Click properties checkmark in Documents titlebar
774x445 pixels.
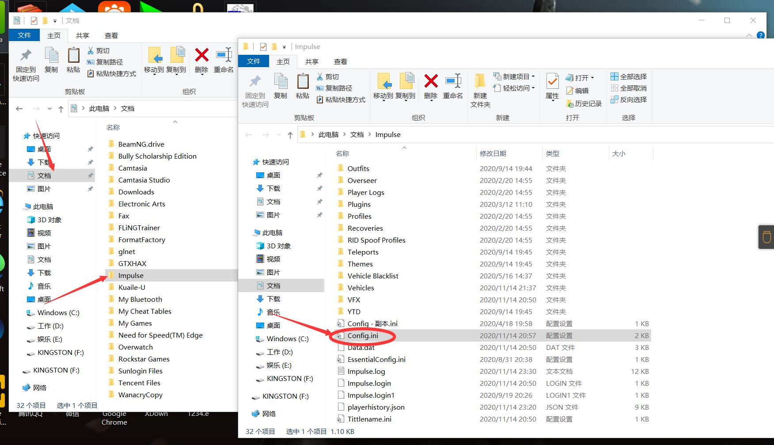[x=34, y=20]
